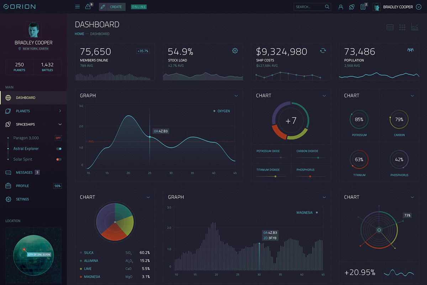
Task: Click the rocket ship icon in the top bar
Action: pyautogui.click(x=352, y=6)
